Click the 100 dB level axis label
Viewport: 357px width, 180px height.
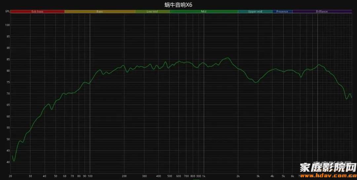pos(7,25)
